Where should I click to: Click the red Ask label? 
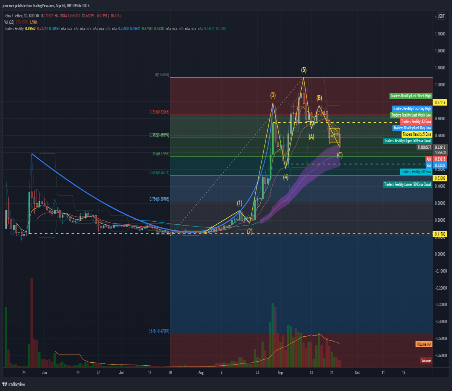pos(429,159)
